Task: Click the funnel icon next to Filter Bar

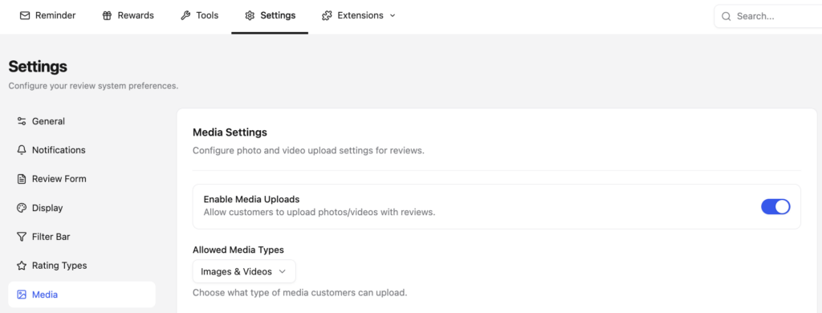Action: tap(22, 237)
